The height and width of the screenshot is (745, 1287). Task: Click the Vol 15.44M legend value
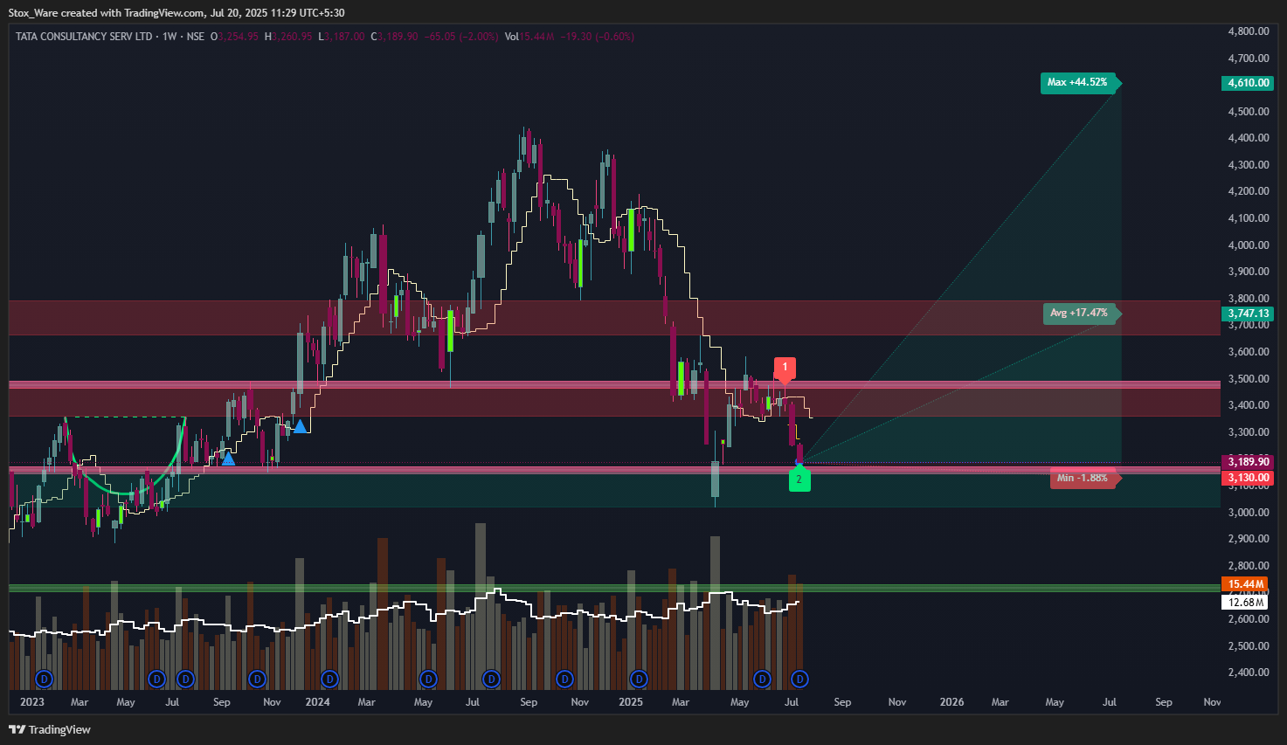point(529,37)
